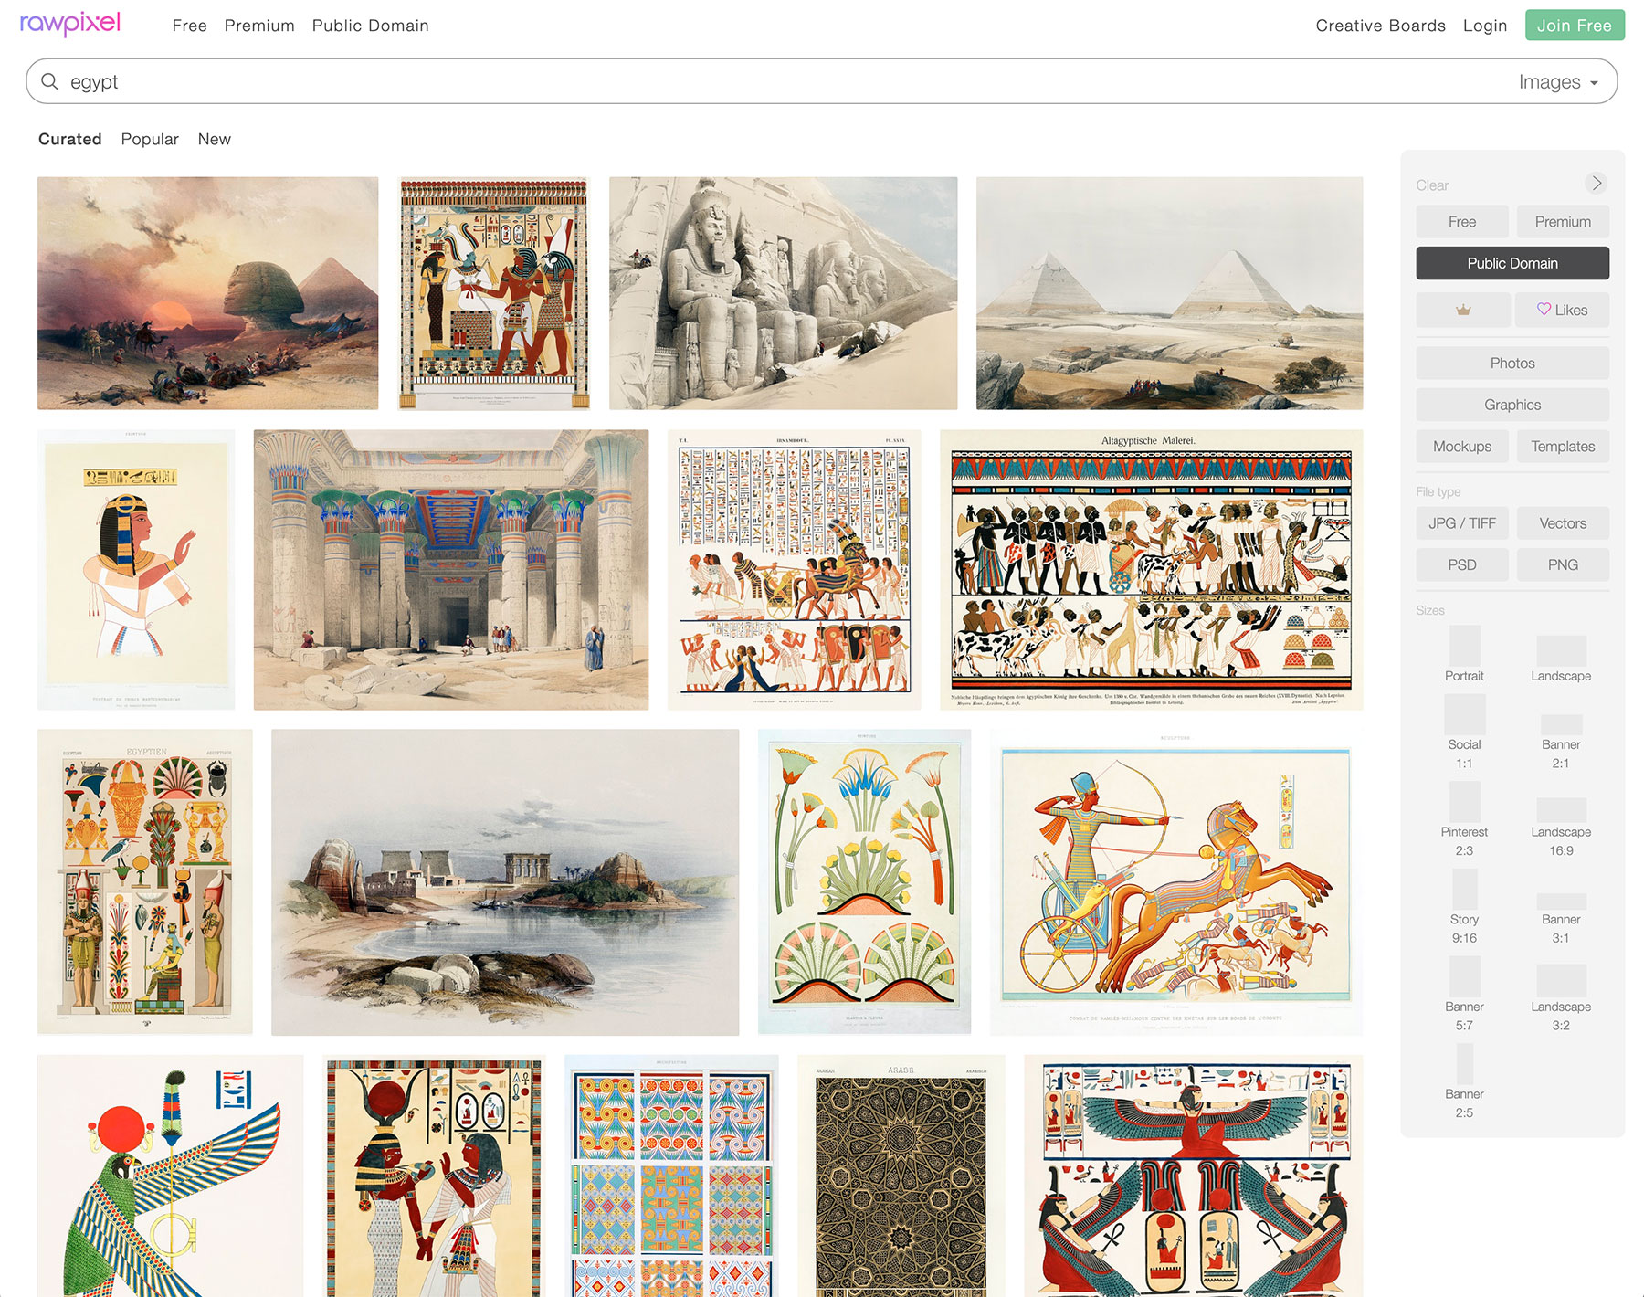Open the Login link
Screen dimensions: 1644x1297
pyautogui.click(x=1484, y=26)
